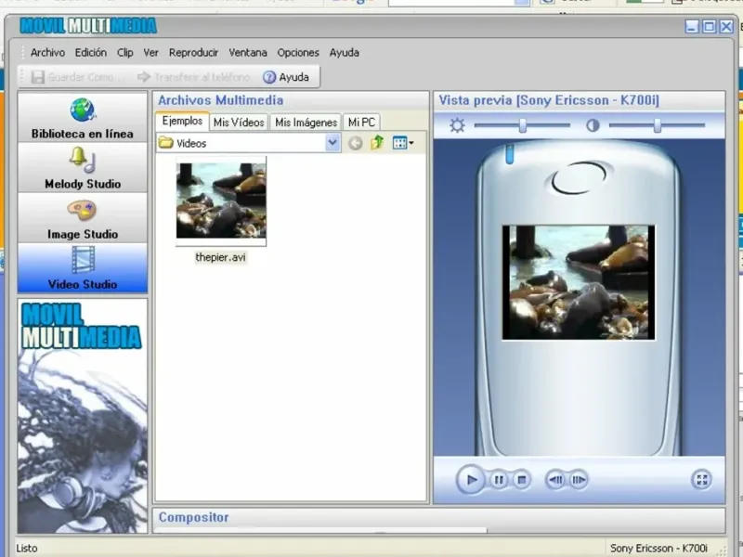Switch to Image Studio
This screenshot has width=743, height=557.
coord(83,217)
